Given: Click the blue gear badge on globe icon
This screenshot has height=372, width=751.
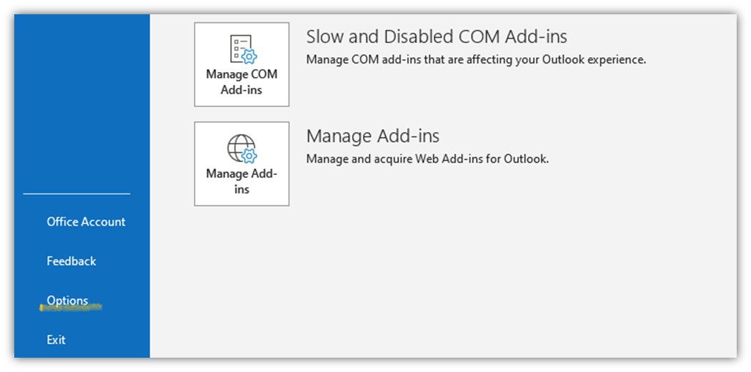Looking at the screenshot, I should [x=249, y=156].
